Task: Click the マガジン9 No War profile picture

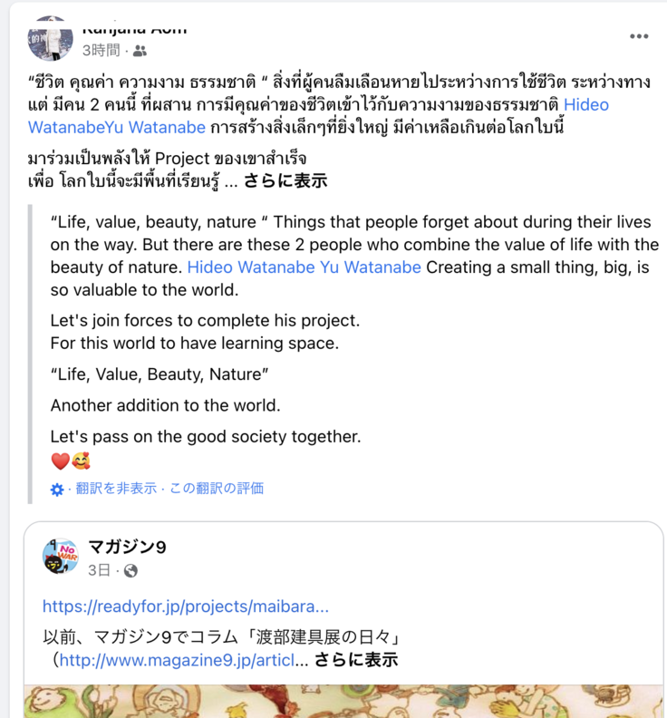Action: (60, 555)
